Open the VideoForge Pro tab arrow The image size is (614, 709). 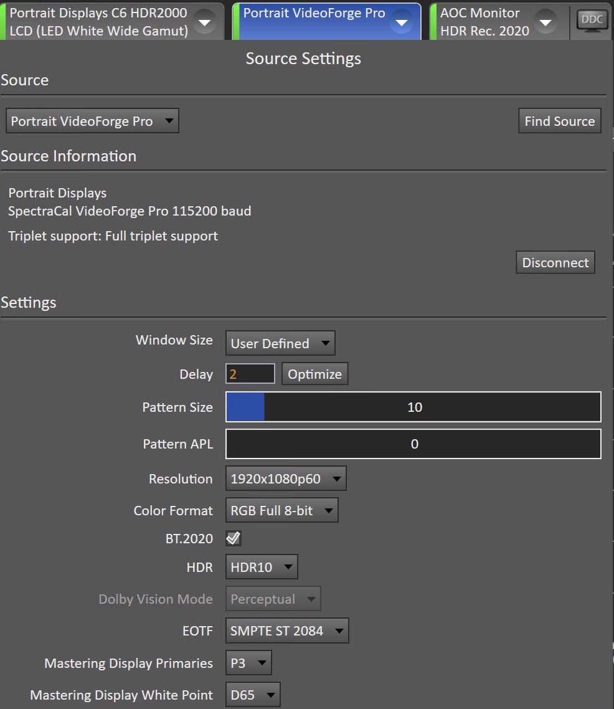click(x=402, y=22)
